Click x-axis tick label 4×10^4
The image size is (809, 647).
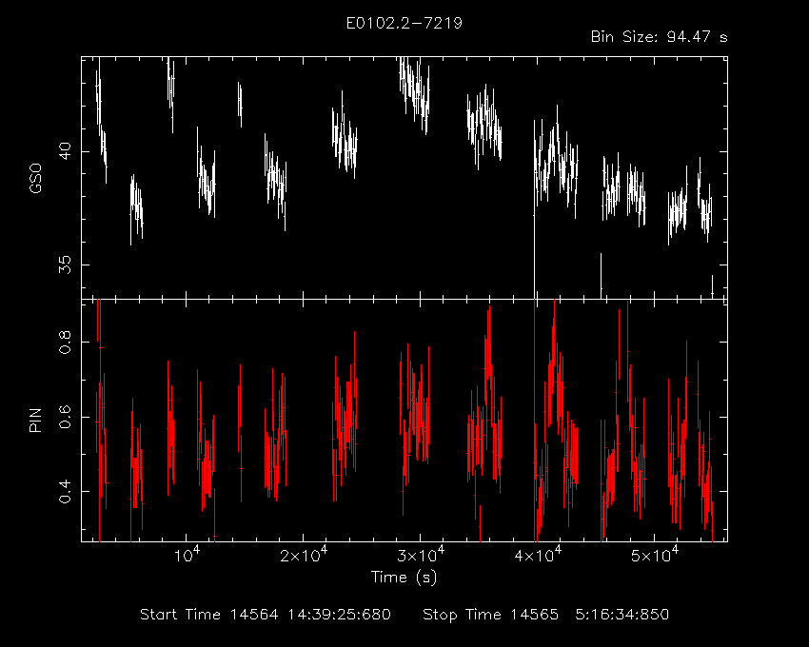coord(538,555)
